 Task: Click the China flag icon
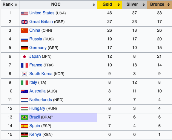tap(24, 31)
